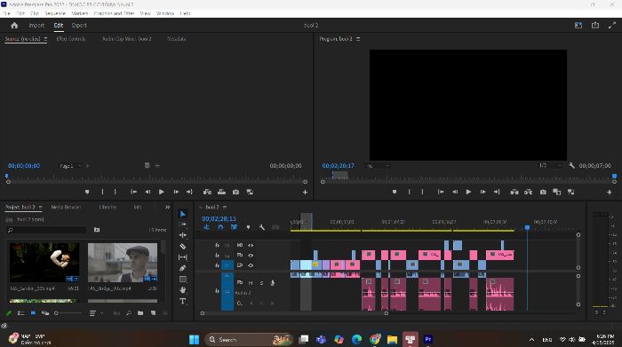Toggle insert sequences as nests option

coord(207,227)
